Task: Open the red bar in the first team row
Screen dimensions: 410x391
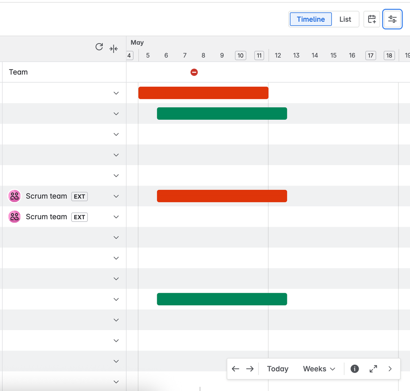Action: point(203,93)
